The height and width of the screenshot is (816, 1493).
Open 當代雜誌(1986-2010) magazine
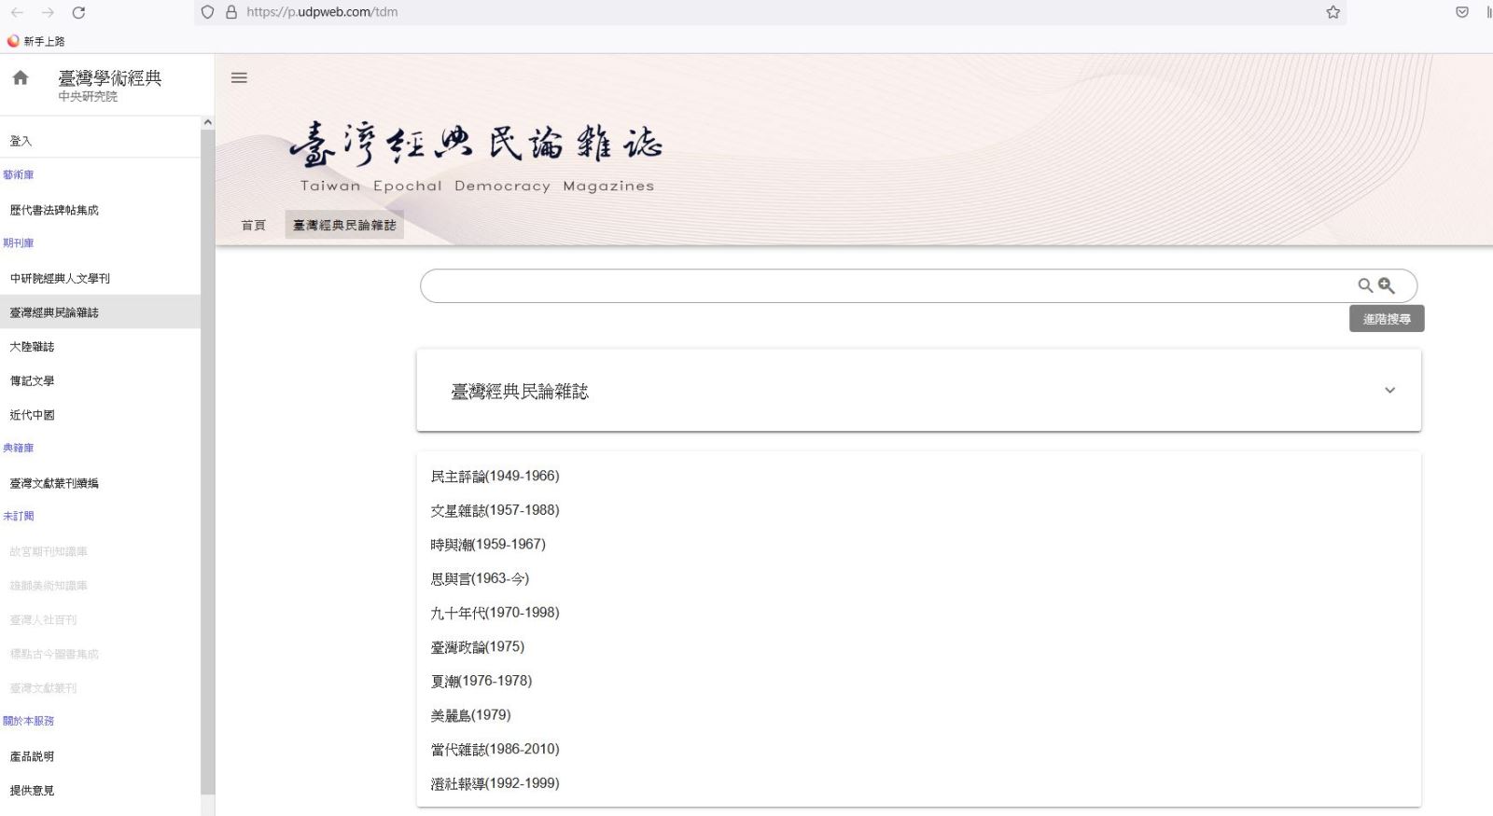(x=495, y=750)
